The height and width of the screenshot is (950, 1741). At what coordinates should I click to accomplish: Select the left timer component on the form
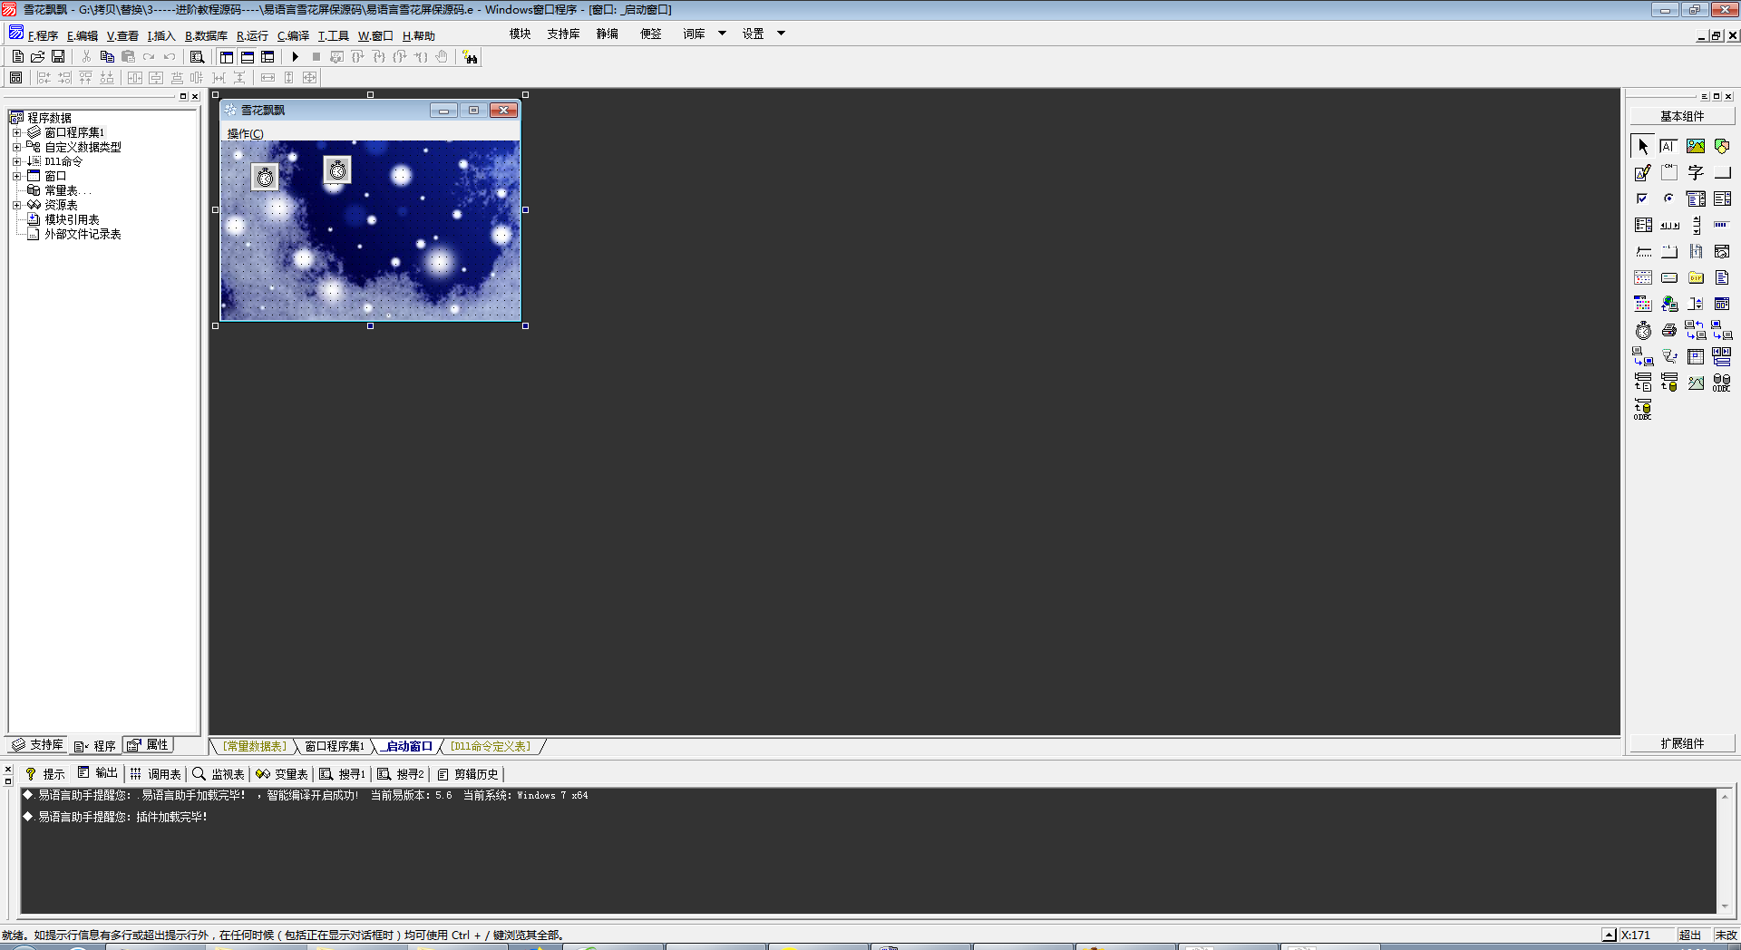[265, 177]
